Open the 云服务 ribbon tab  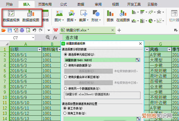tap(152, 4)
